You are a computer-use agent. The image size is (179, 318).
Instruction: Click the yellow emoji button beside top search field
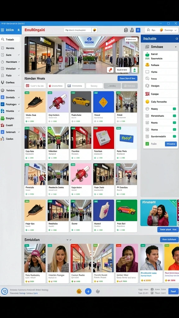click(x=94, y=30)
